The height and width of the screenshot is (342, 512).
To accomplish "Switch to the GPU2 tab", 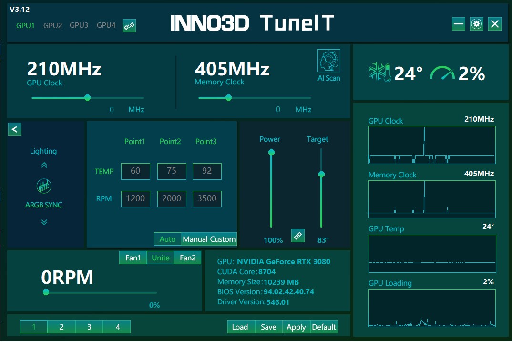I will pos(52,25).
